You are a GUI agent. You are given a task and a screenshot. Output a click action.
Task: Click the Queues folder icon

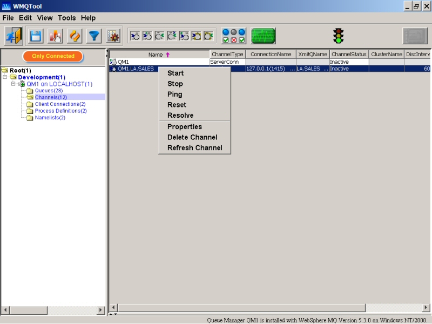[x=30, y=91]
